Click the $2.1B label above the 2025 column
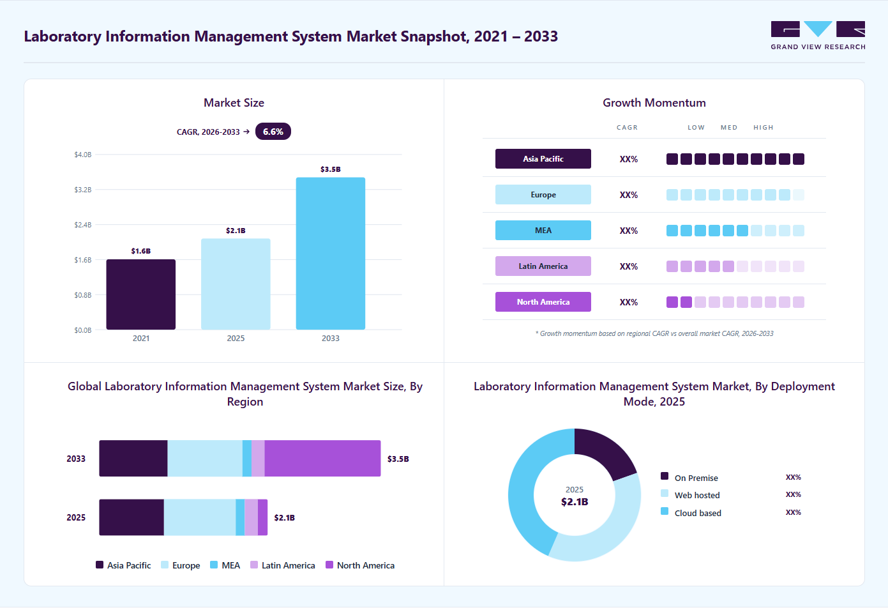This screenshot has width=888, height=610. coord(236,231)
